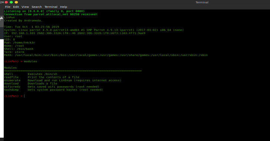This screenshot has width=270, height=141.
Task: Click the red close window button
Action: tap(6, 2)
